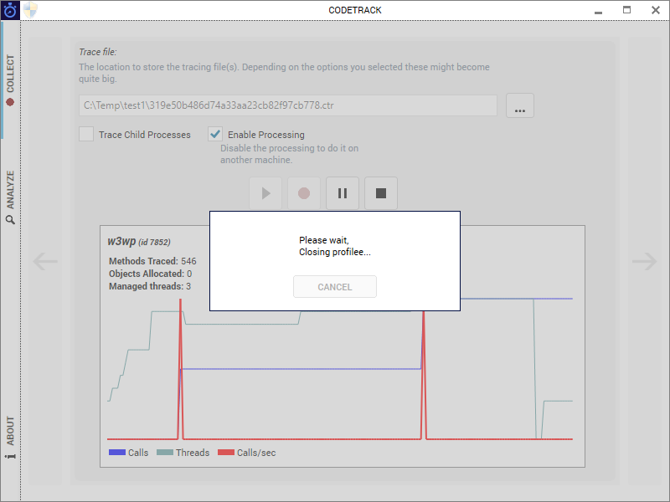
Task: Click the red Calls/sec legend swatch
Action: pyautogui.click(x=226, y=453)
